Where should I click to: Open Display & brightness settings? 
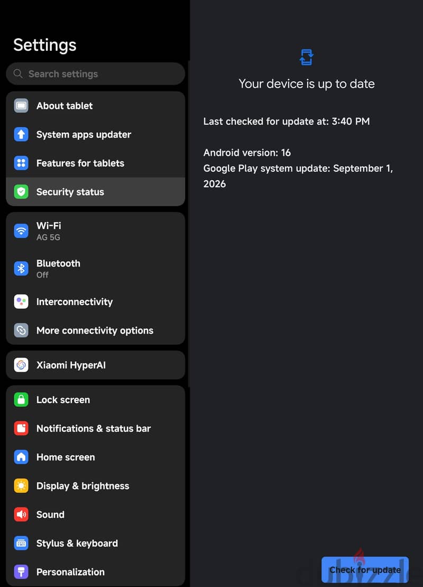tap(96, 486)
